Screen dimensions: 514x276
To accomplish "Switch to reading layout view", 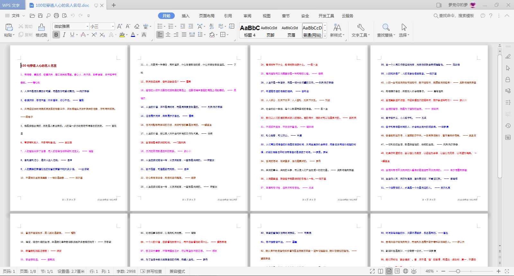I will [x=381, y=271].
